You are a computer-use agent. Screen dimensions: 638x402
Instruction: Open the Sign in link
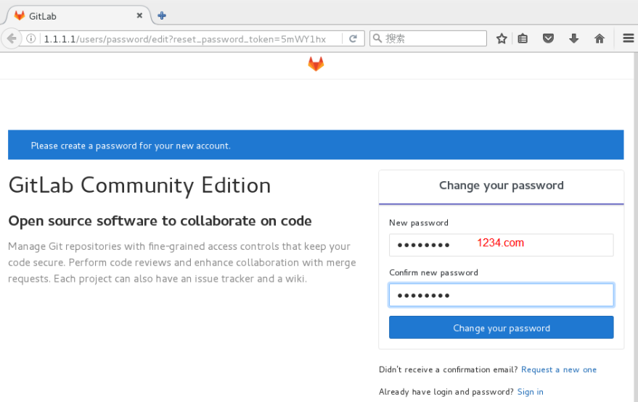click(x=530, y=392)
